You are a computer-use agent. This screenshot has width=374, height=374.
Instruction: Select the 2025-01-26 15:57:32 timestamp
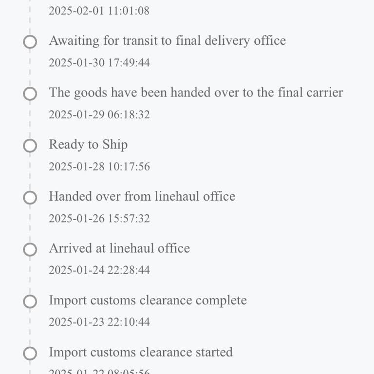click(x=99, y=219)
